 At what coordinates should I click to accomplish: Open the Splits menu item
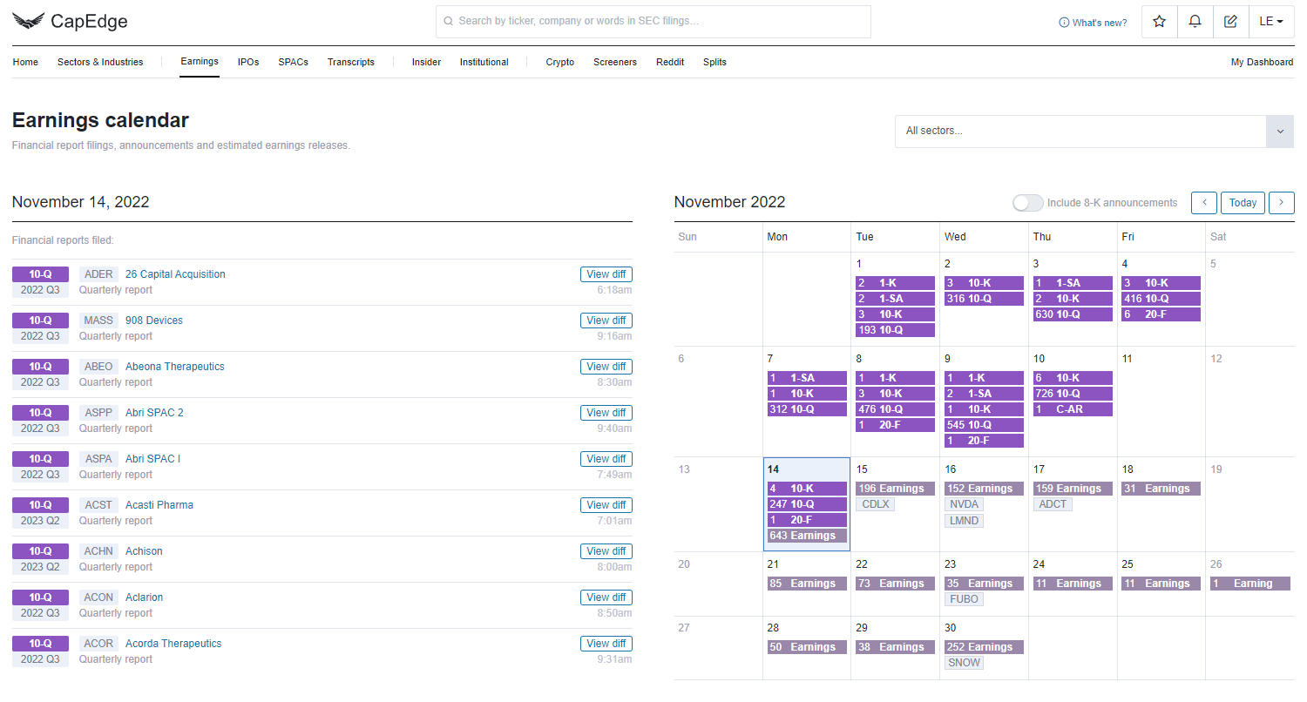714,62
